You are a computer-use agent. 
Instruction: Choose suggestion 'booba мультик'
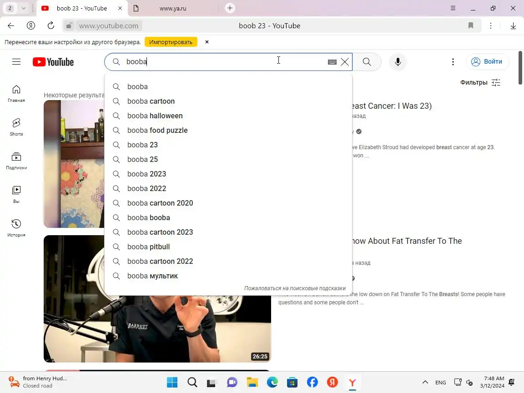coord(228,276)
